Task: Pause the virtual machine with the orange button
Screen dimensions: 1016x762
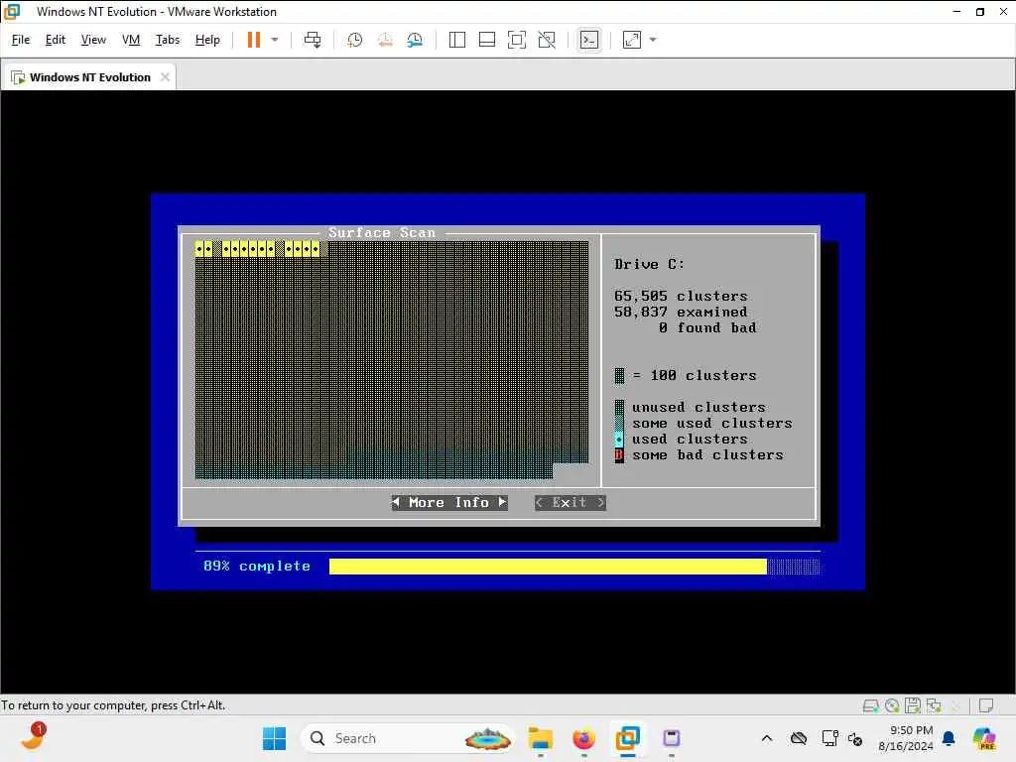Action: 253,40
